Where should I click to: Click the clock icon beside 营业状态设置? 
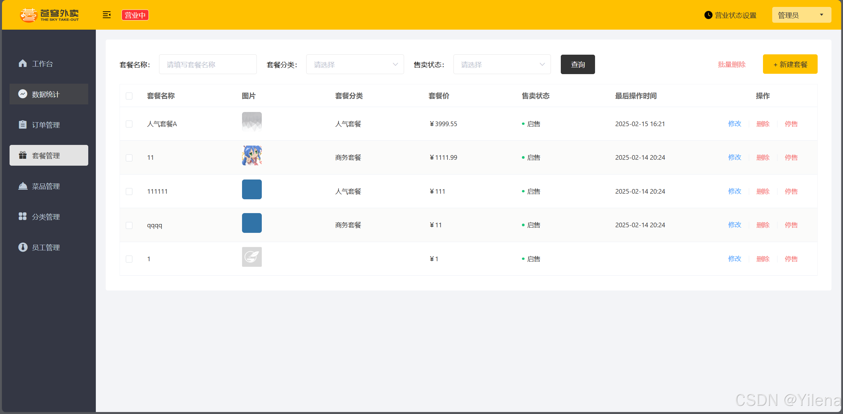[708, 15]
